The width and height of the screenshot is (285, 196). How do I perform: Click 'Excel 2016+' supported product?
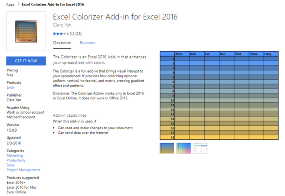pos(16,182)
